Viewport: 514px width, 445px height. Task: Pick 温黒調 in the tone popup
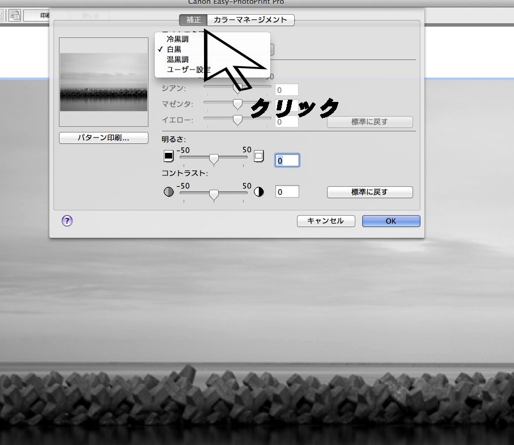(177, 59)
